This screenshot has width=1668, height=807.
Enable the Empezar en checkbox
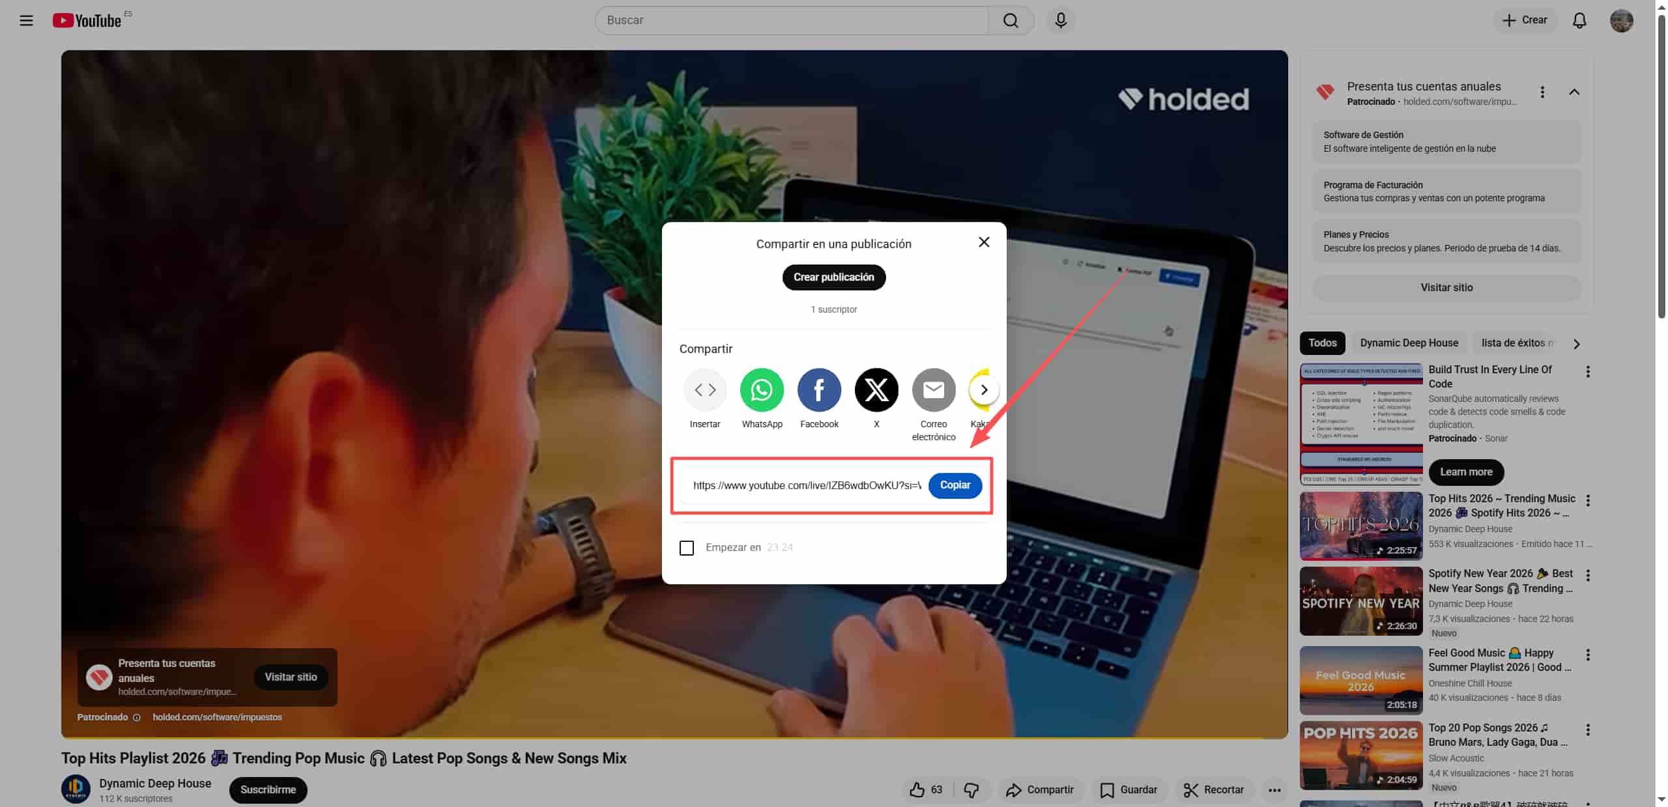click(x=687, y=548)
